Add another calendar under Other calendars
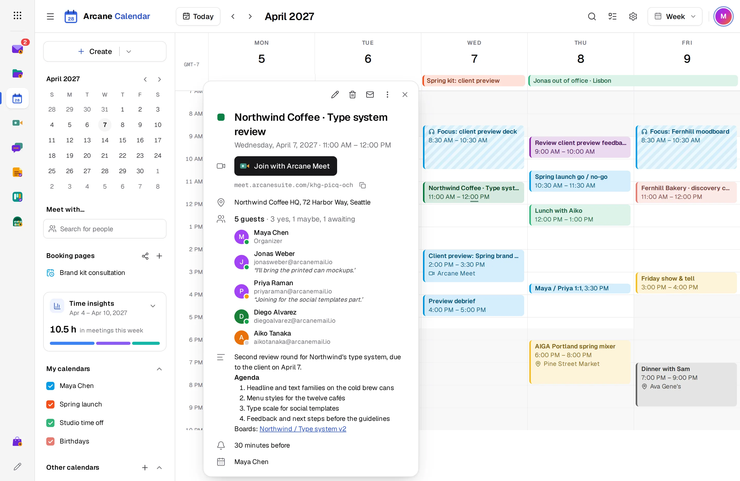 point(145,468)
